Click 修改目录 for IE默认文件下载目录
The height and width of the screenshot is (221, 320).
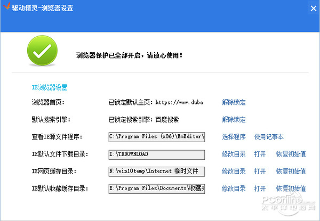[234, 154]
